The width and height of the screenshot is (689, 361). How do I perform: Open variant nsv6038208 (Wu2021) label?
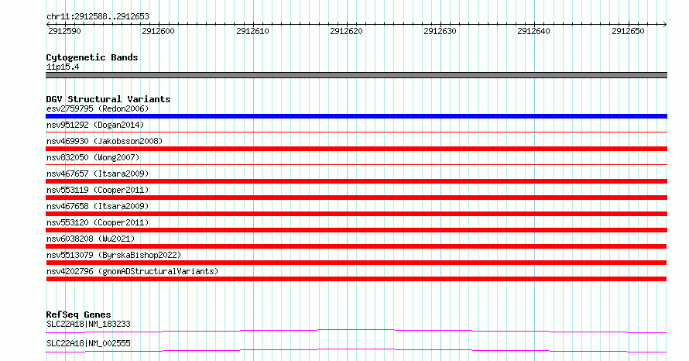(x=91, y=239)
